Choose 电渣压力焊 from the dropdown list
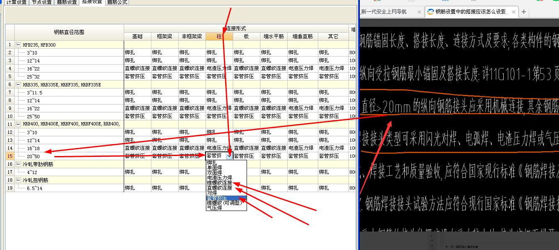Image resolution: width=559 pixels, height=250 pixels. point(226,177)
